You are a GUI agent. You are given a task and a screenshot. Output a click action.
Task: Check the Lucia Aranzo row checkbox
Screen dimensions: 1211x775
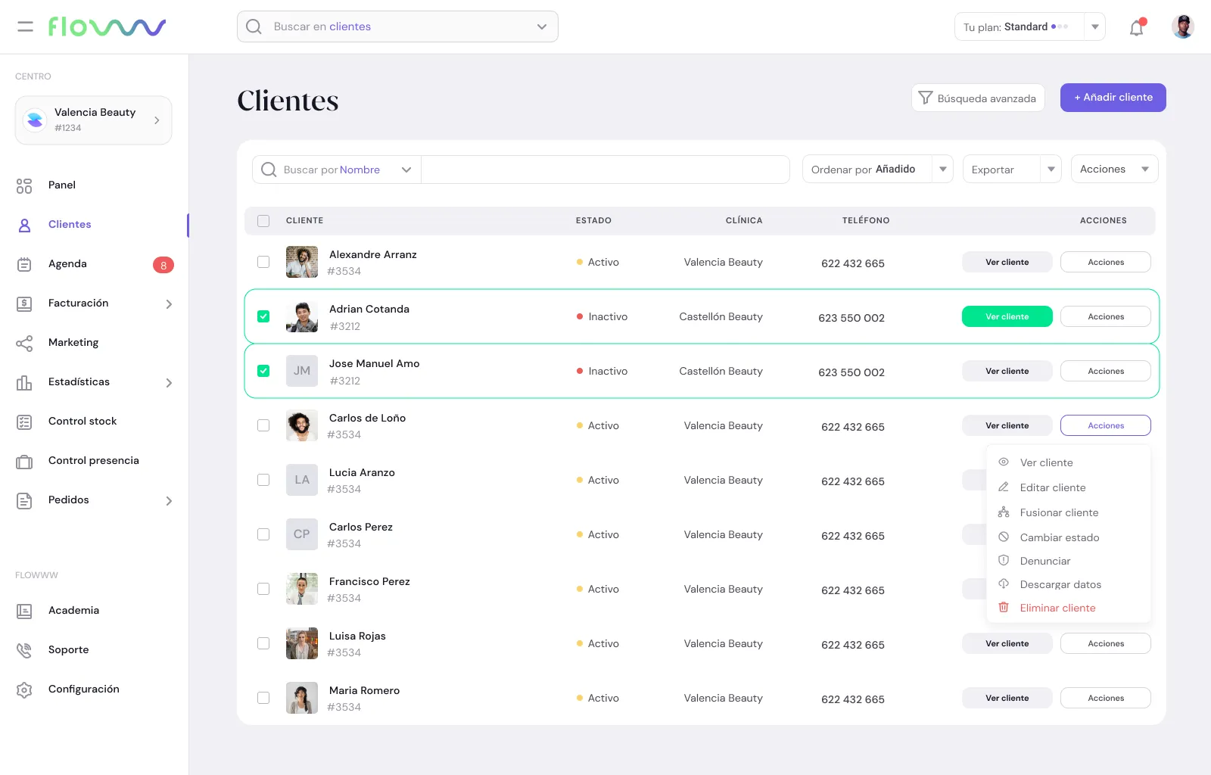[263, 480]
